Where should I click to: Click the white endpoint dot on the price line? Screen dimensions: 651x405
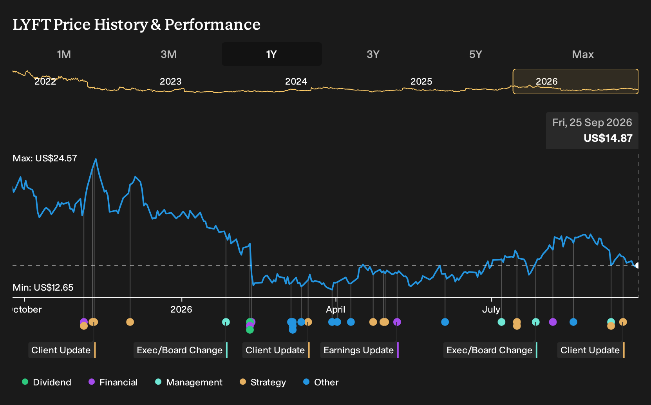(x=637, y=266)
